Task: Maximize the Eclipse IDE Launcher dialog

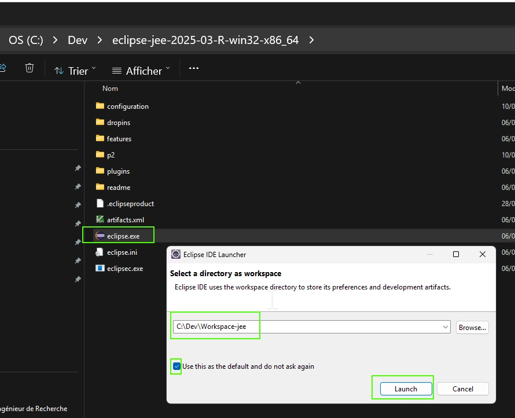Action: (456, 254)
